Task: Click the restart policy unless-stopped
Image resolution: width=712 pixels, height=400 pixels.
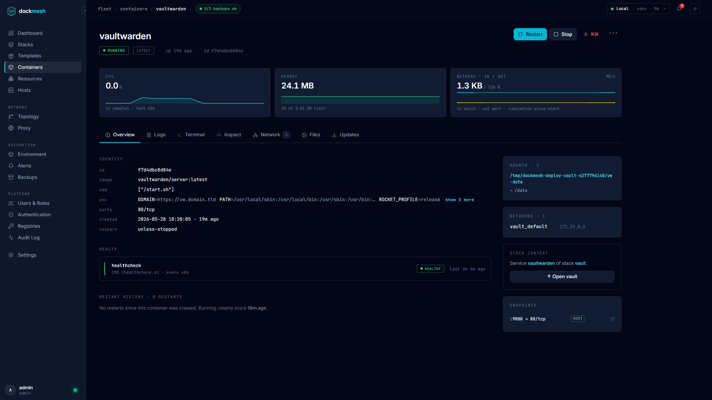Action: click(x=157, y=229)
